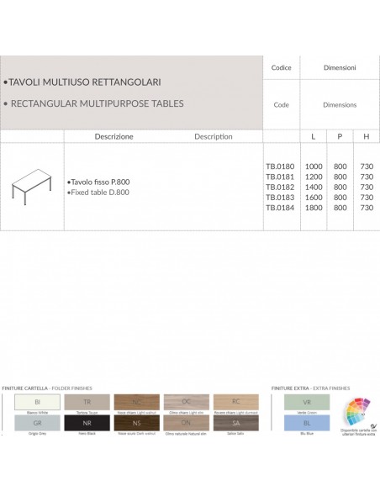This screenshot has width=380, height=491.
Task: Click product code TB.0183
Action: pos(280,198)
